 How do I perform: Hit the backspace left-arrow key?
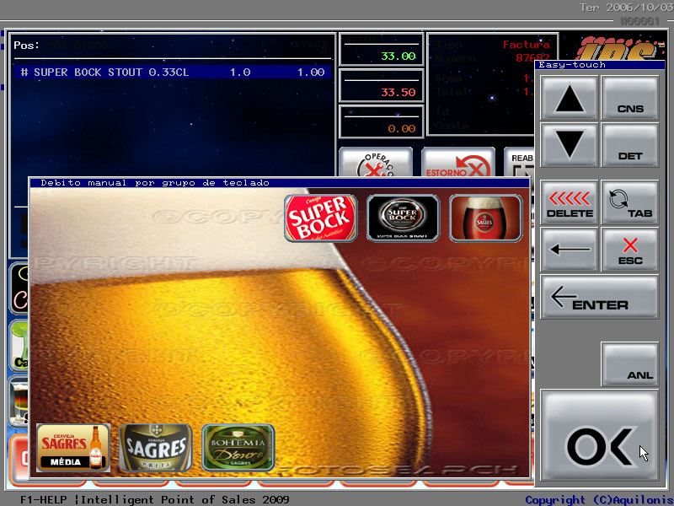tap(570, 250)
